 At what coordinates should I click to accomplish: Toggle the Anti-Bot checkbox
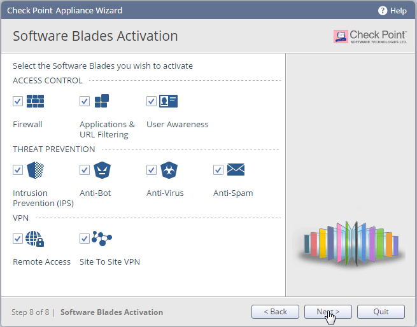pos(85,170)
